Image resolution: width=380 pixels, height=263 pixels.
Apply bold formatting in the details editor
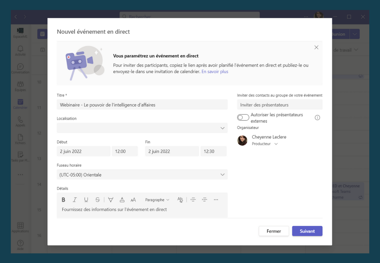[x=63, y=199]
